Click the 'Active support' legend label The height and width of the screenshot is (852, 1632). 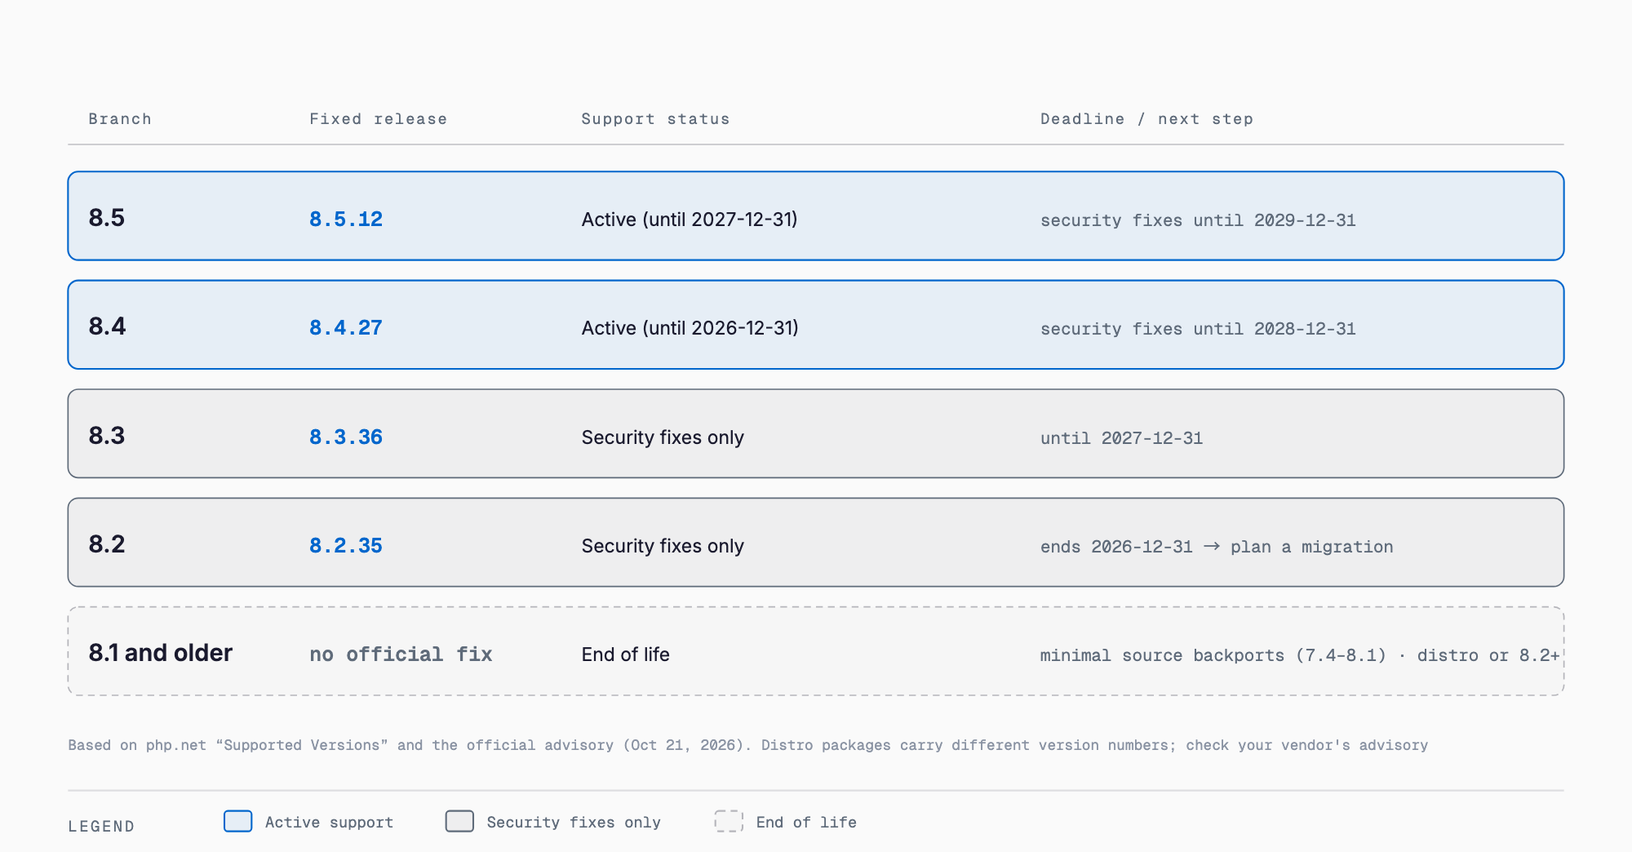pyautogui.click(x=329, y=823)
